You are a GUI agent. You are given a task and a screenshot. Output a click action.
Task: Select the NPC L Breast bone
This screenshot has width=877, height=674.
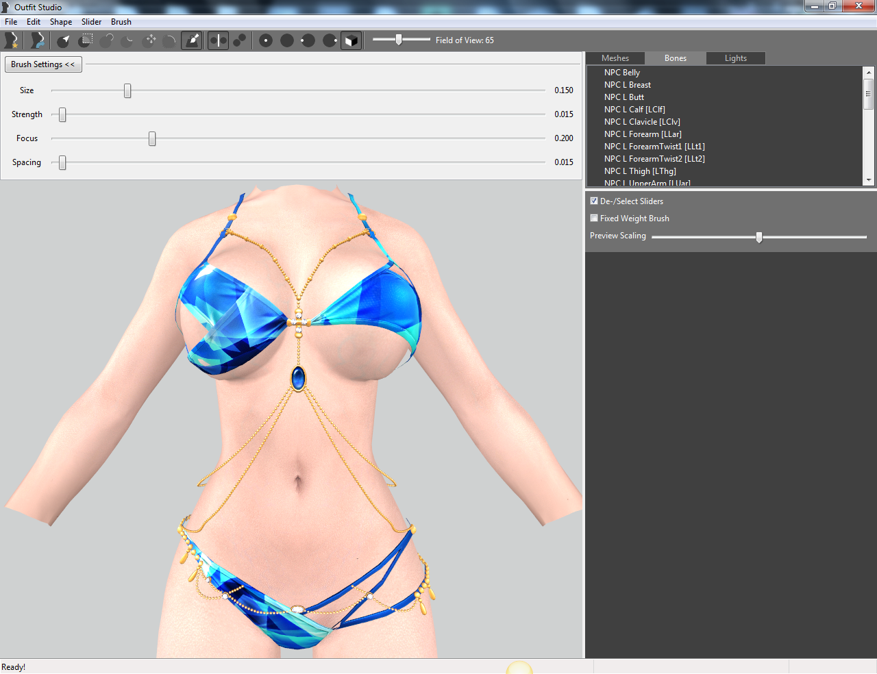pos(628,85)
